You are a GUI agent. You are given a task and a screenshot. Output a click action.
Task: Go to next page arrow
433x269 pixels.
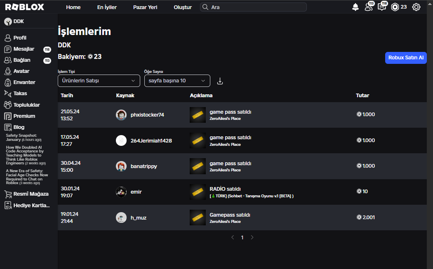tap(252, 237)
